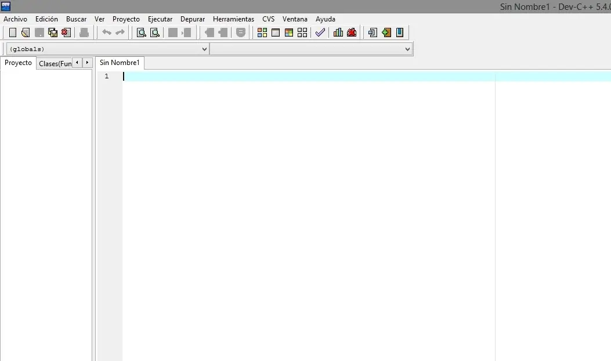This screenshot has width=611, height=361.
Task: Click the disabled icon right after Replace
Action: click(x=173, y=33)
